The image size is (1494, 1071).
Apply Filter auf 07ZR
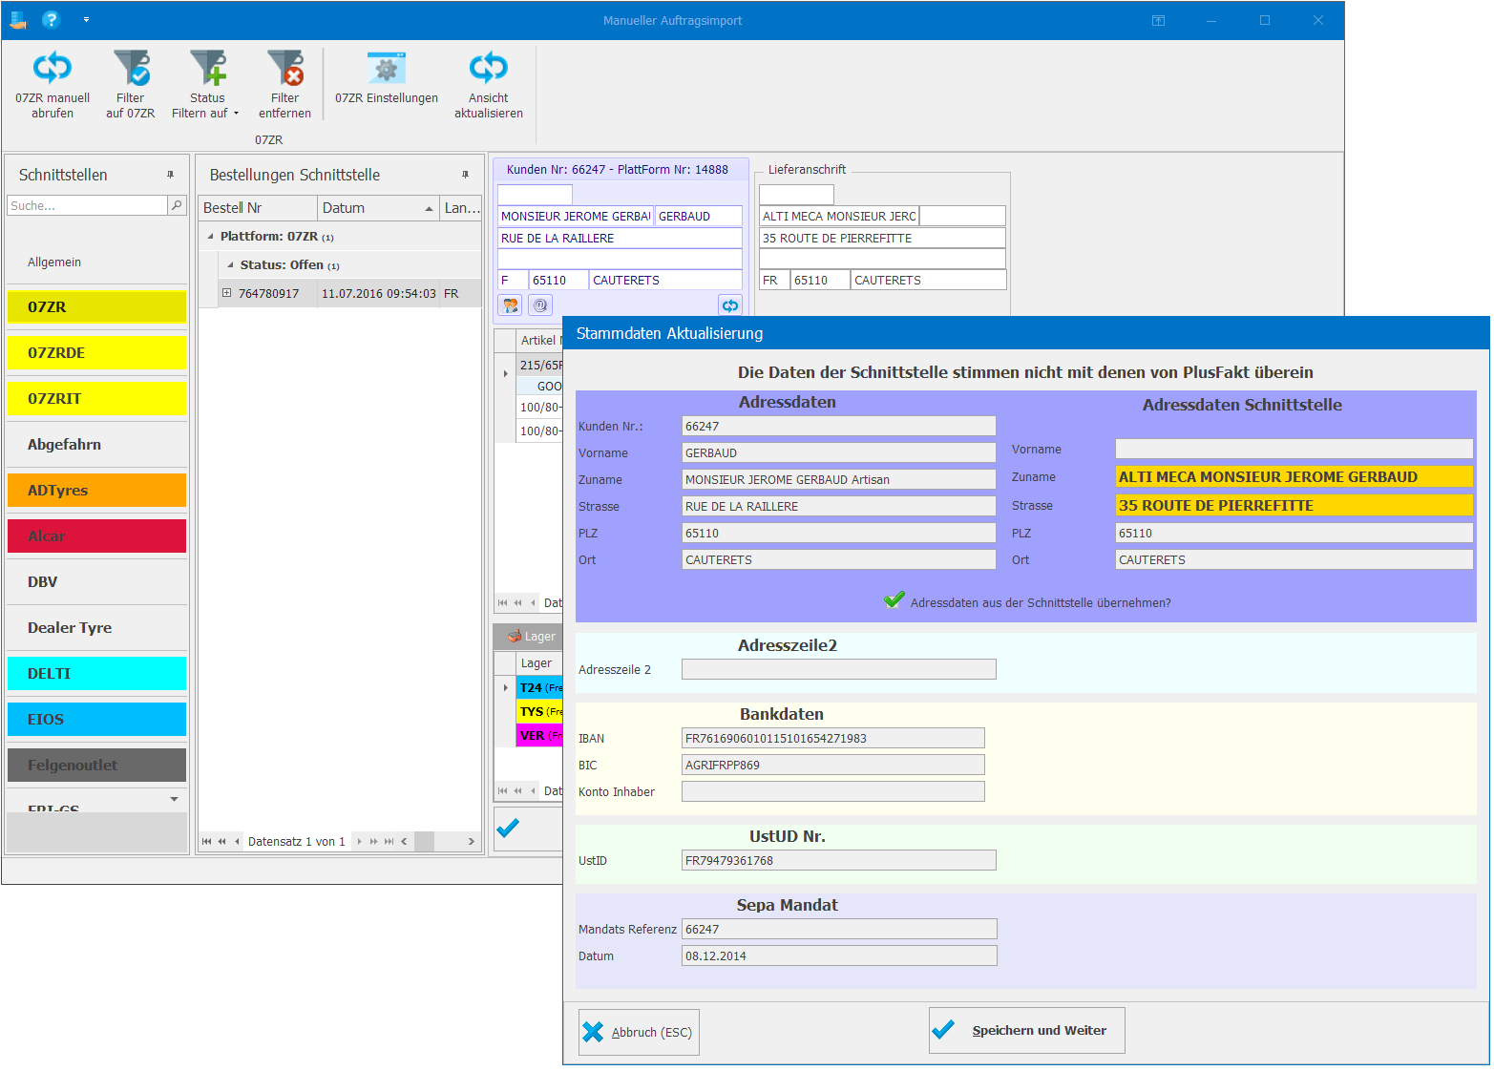(x=131, y=85)
